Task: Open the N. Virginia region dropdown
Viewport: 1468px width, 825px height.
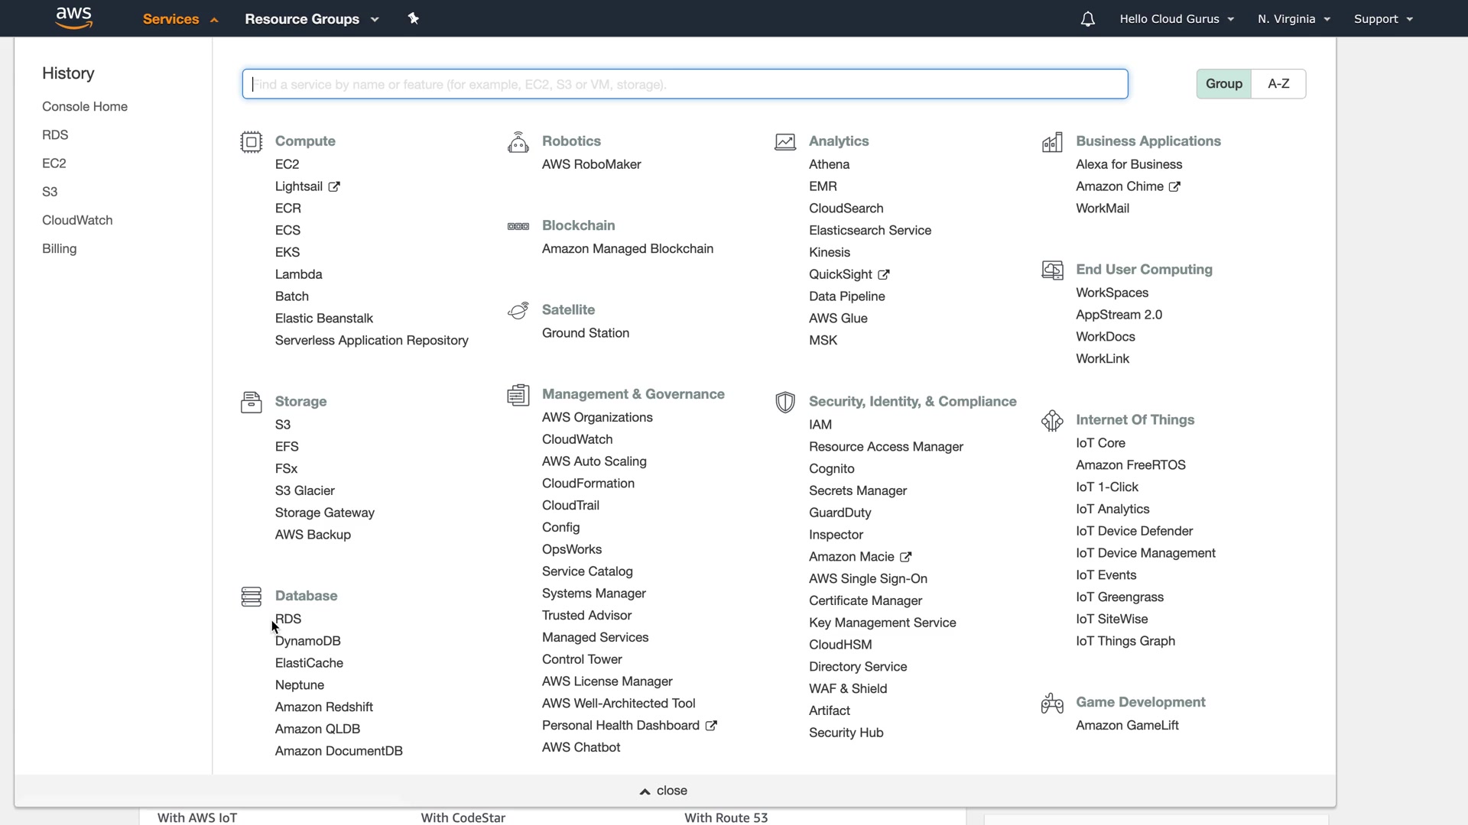Action: [1294, 19]
